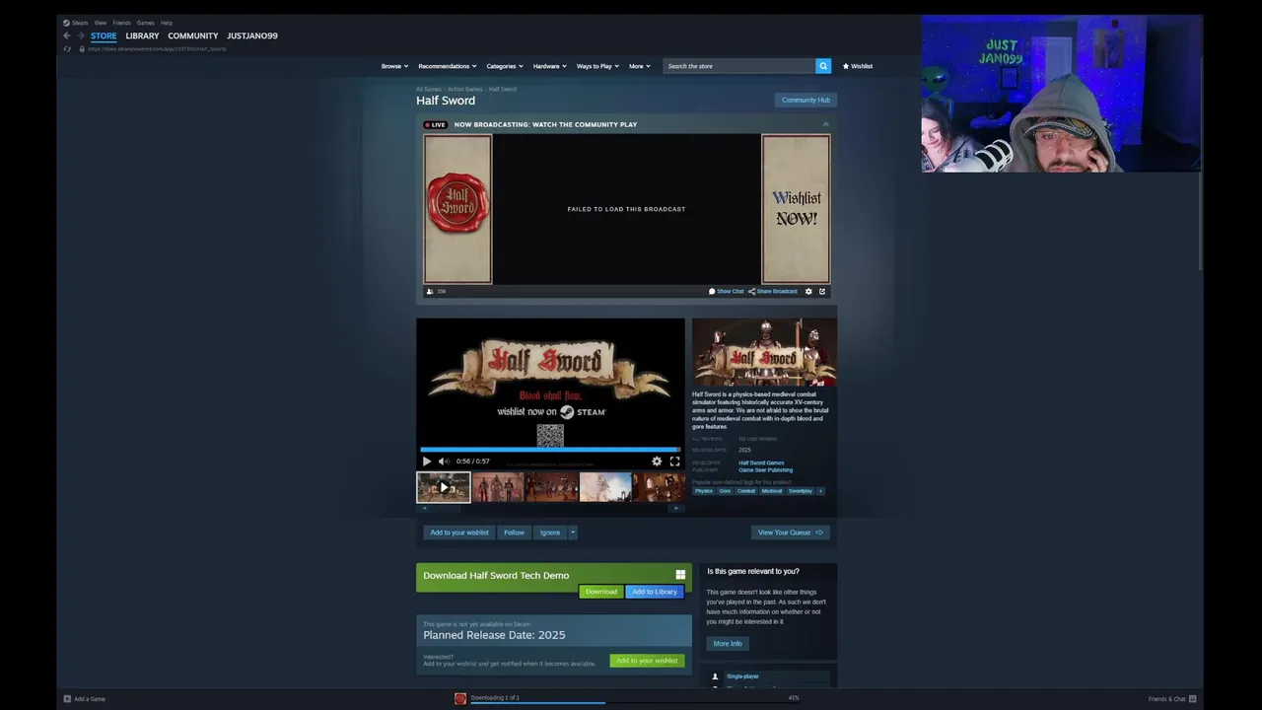1262x710 pixels.
Task: Go forward with the navigation arrow
Action: coord(81,35)
